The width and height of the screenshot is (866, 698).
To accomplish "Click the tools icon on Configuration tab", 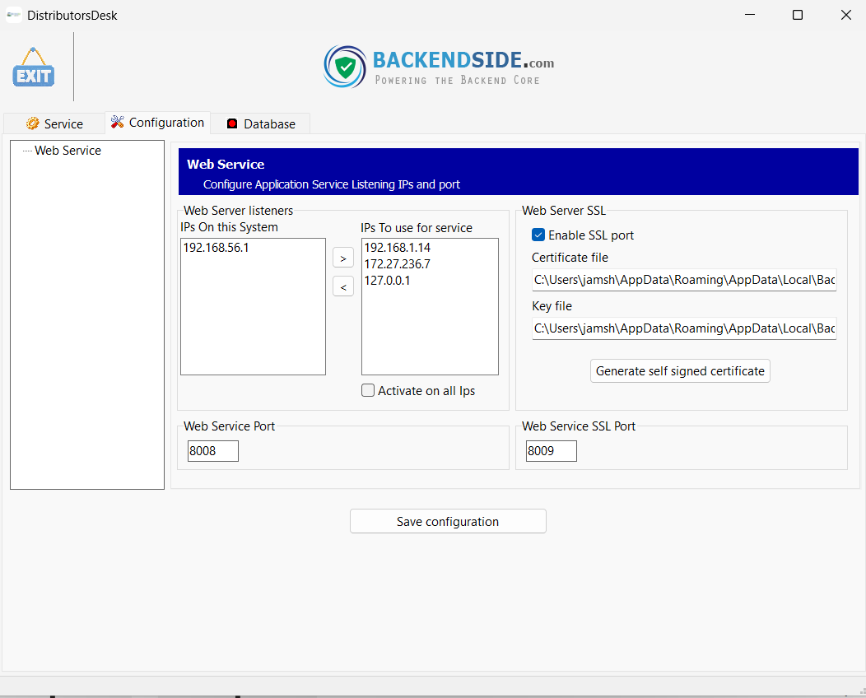I will pyautogui.click(x=118, y=122).
